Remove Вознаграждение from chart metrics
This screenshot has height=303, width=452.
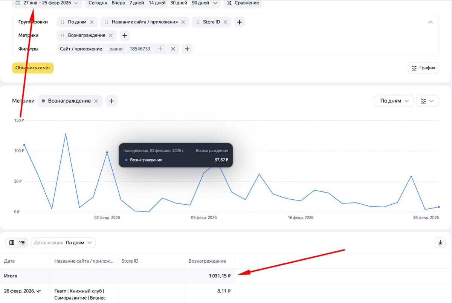point(96,101)
